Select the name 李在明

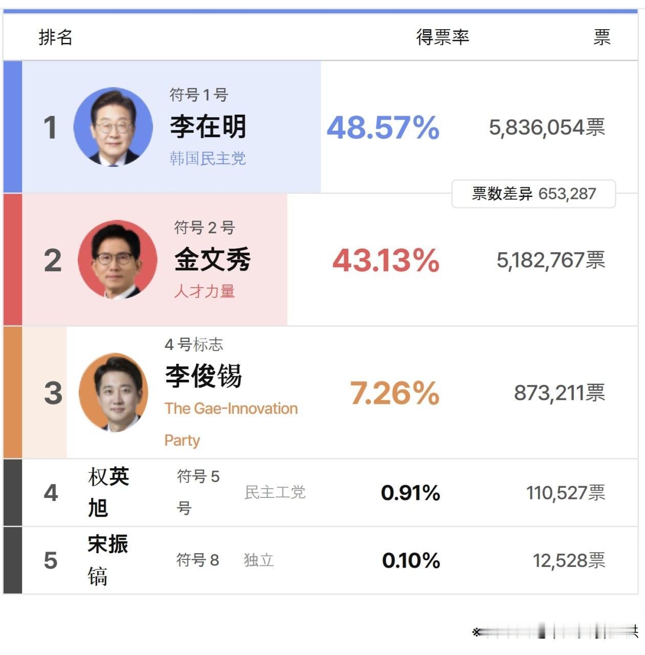(208, 127)
